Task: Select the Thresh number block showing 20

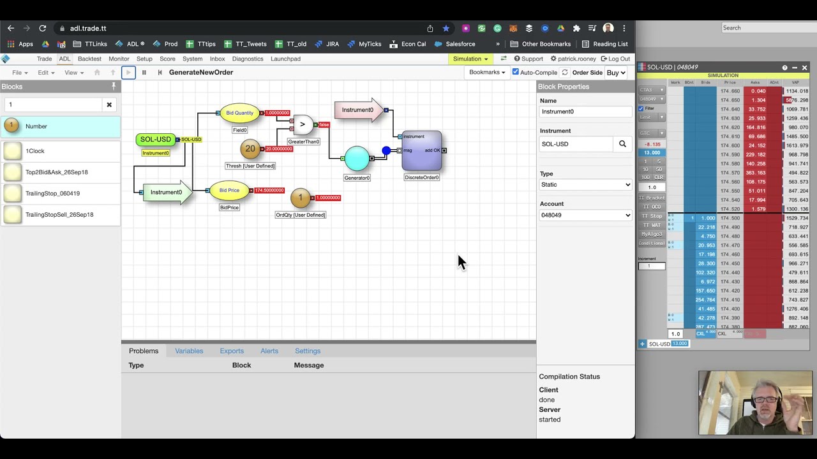Action: pyautogui.click(x=250, y=149)
